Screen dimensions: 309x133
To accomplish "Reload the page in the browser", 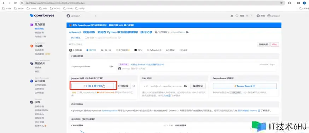I will pos(15,3).
